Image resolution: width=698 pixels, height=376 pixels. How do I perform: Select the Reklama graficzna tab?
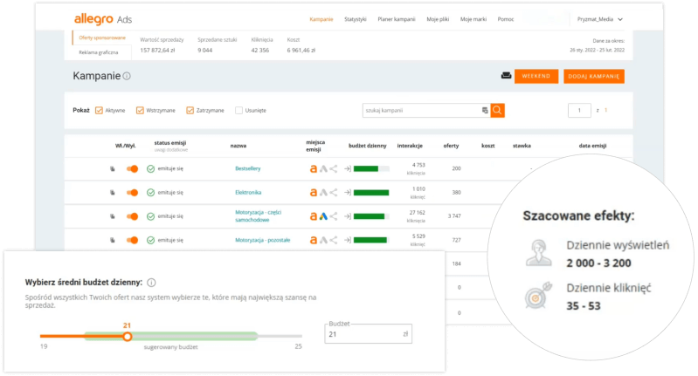click(99, 52)
